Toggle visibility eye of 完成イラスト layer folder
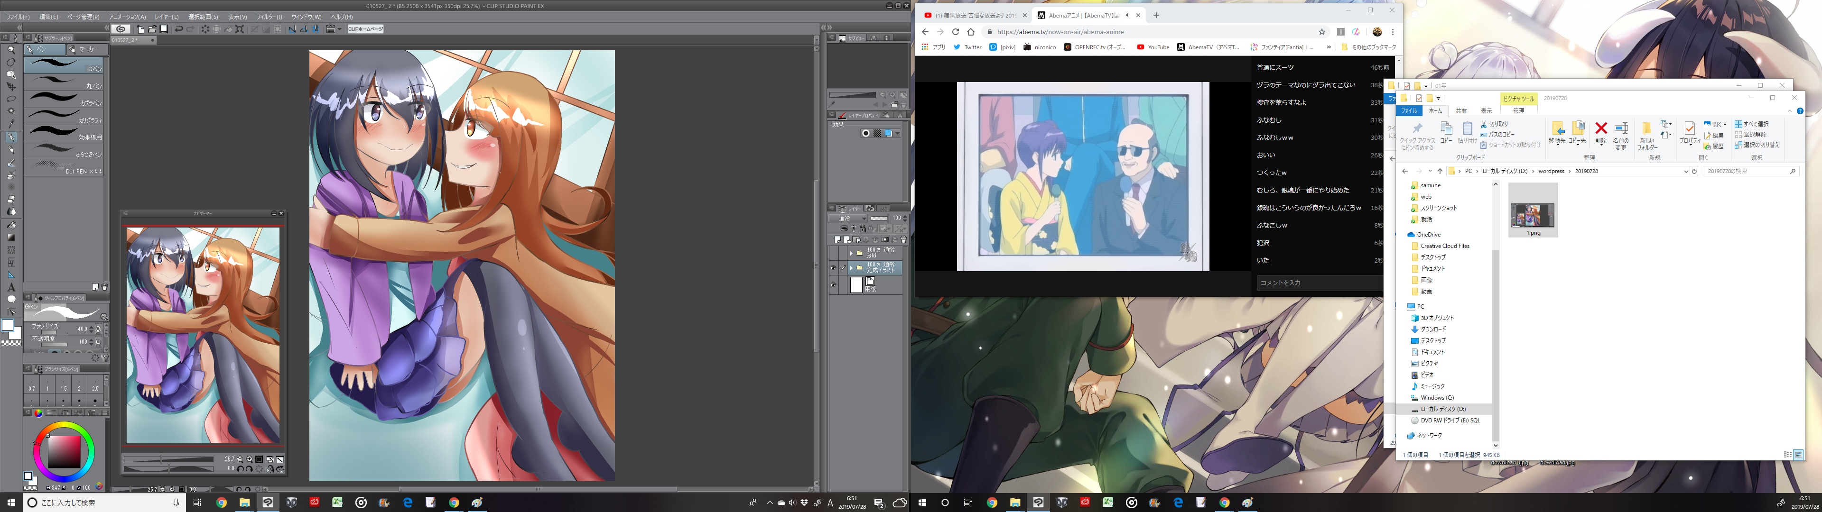 coord(834,268)
